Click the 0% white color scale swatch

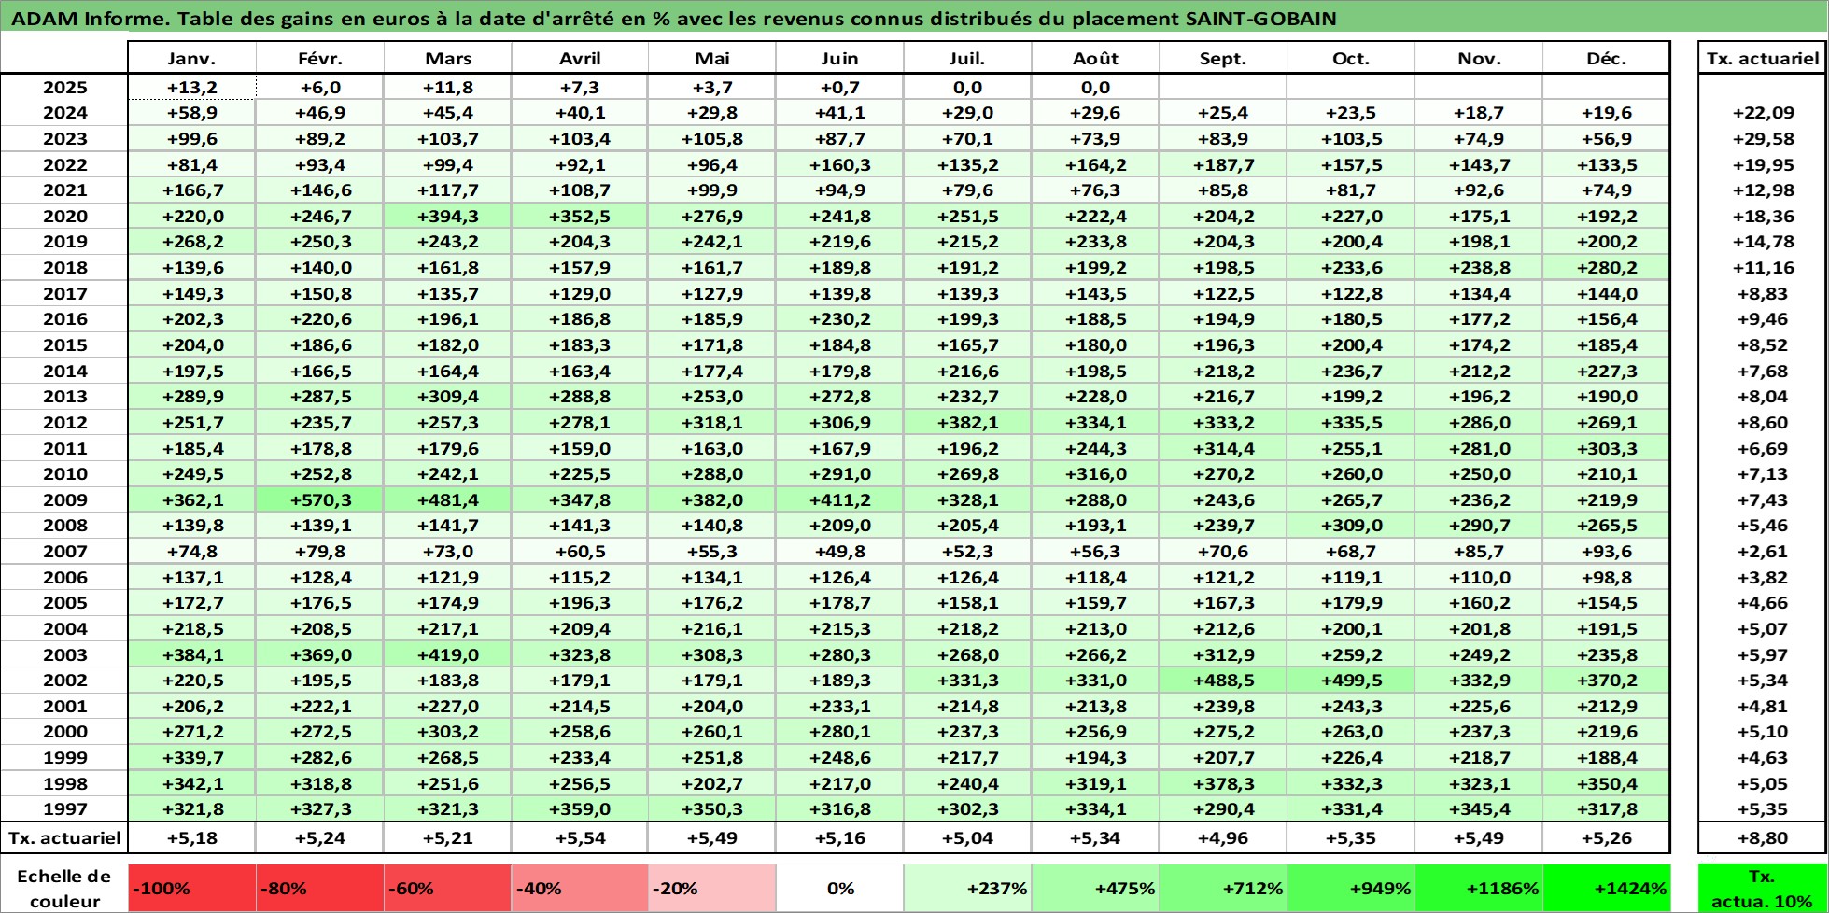point(840,889)
